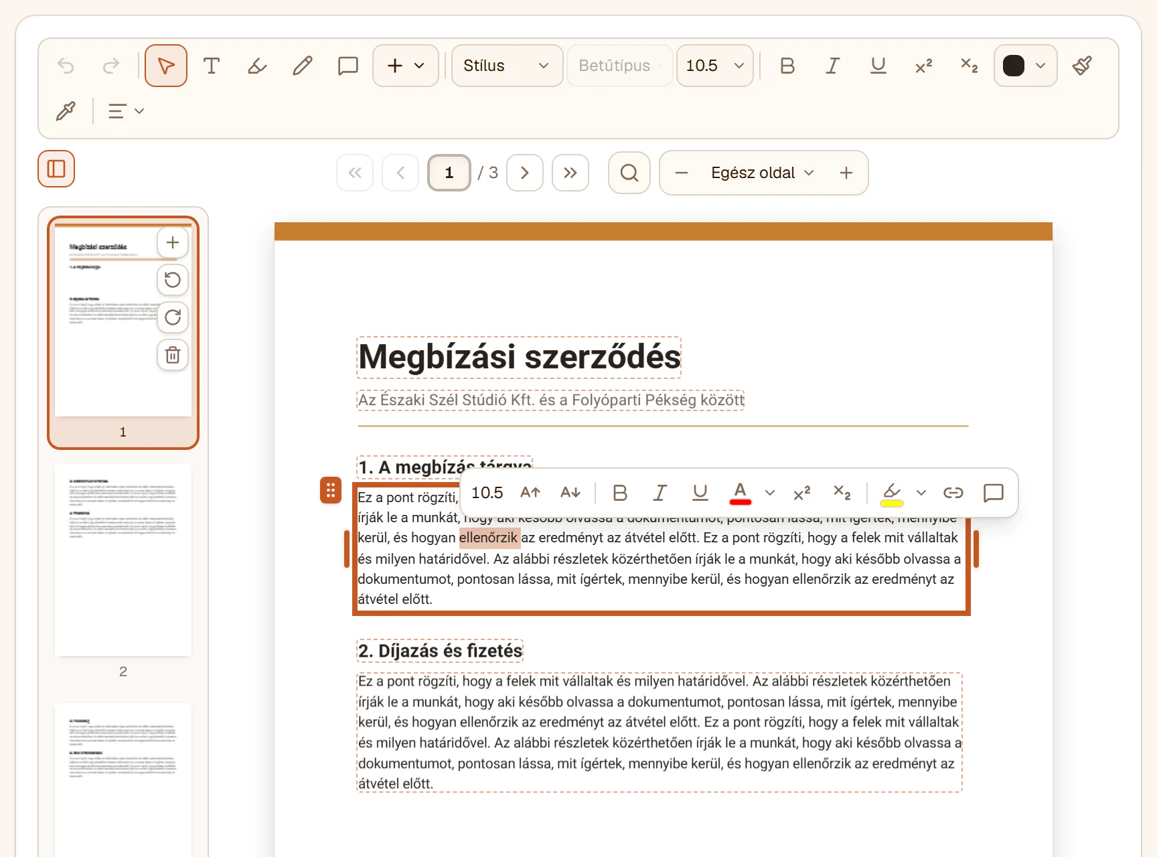
Task: Toggle italic in the main toolbar
Action: point(833,66)
